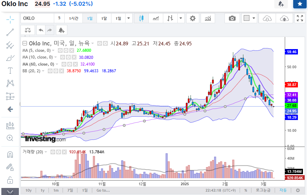Image resolution: width=308 pixels, height=195 pixels.
Task: Set date range to 1m
Action: pyautogui.click(x=56, y=190)
